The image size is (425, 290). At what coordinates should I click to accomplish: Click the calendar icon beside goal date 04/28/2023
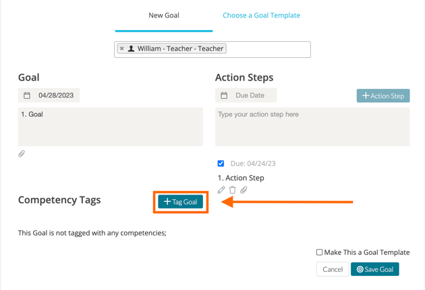(27, 96)
